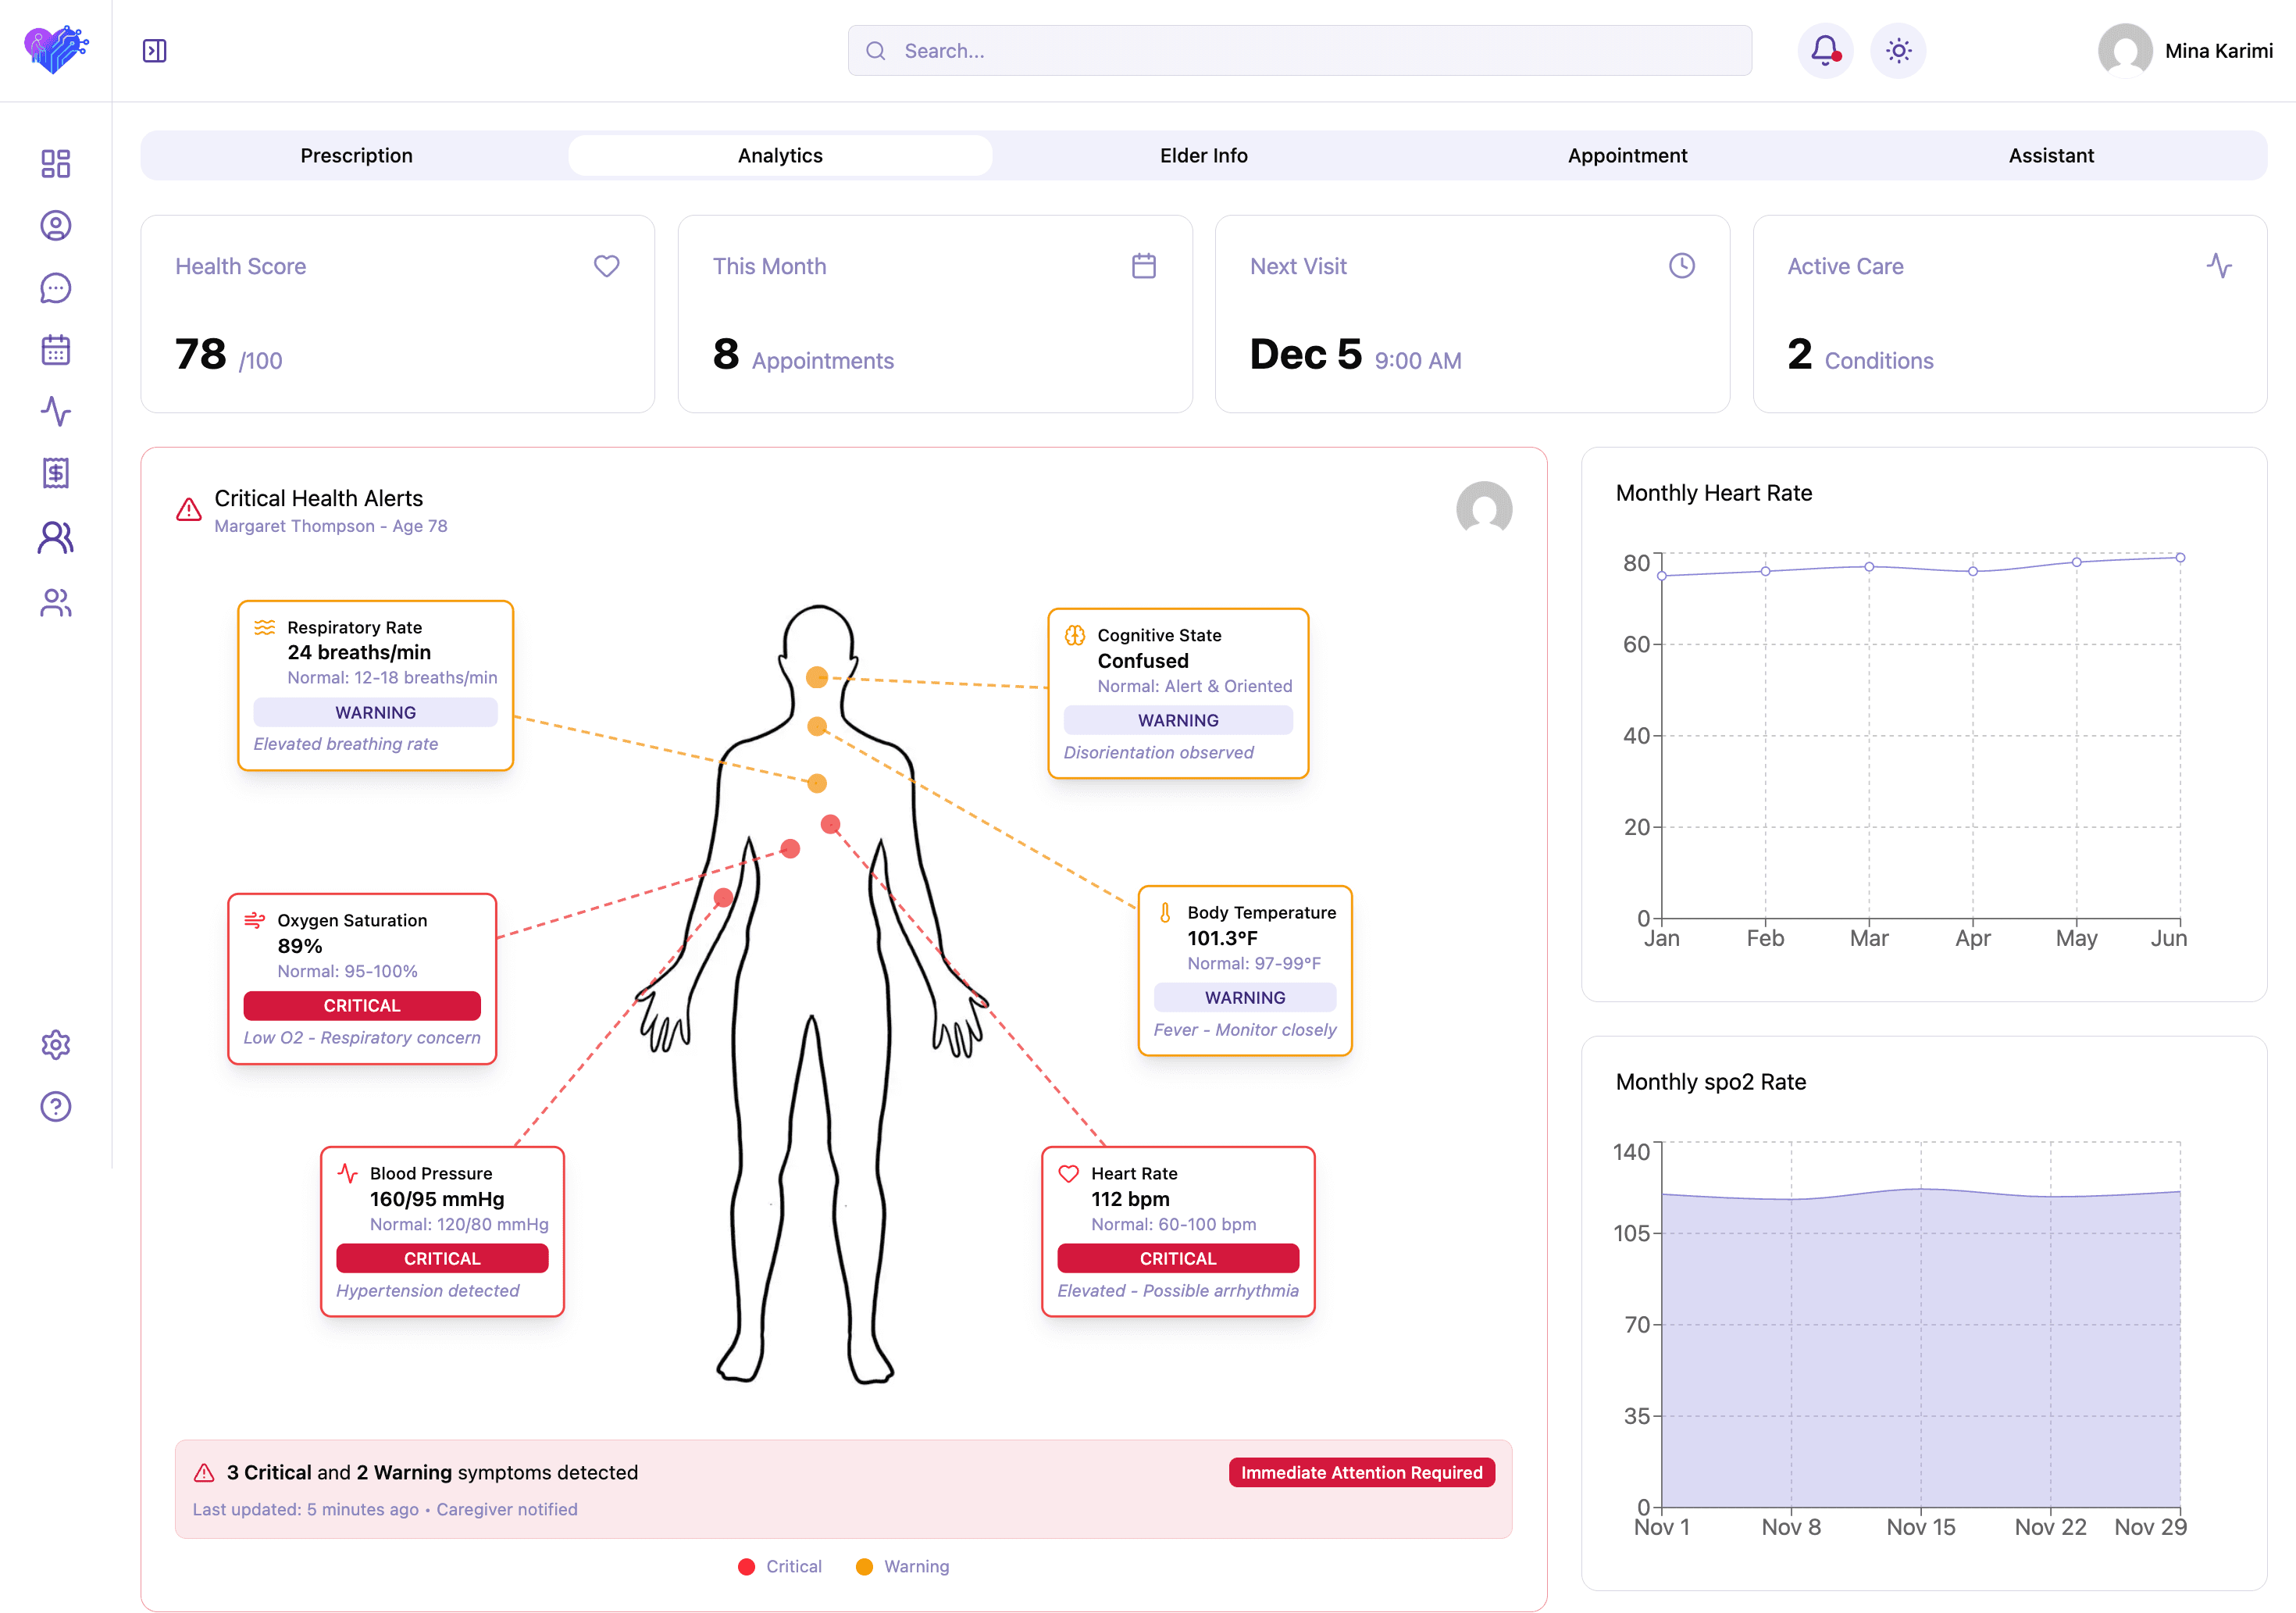Open Mina Karimi profile avatar
Image resolution: width=2296 pixels, height=1613 pixels.
pyautogui.click(x=2125, y=51)
